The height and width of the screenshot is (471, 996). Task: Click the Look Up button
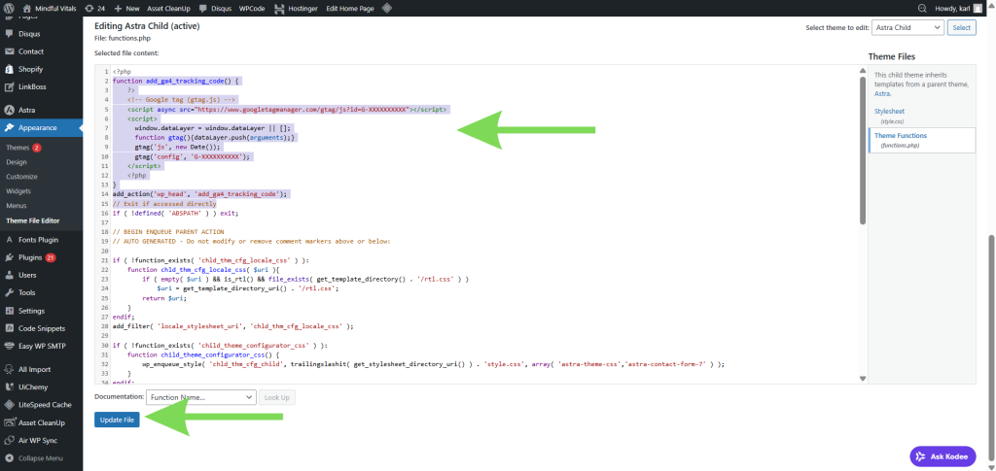(x=277, y=397)
